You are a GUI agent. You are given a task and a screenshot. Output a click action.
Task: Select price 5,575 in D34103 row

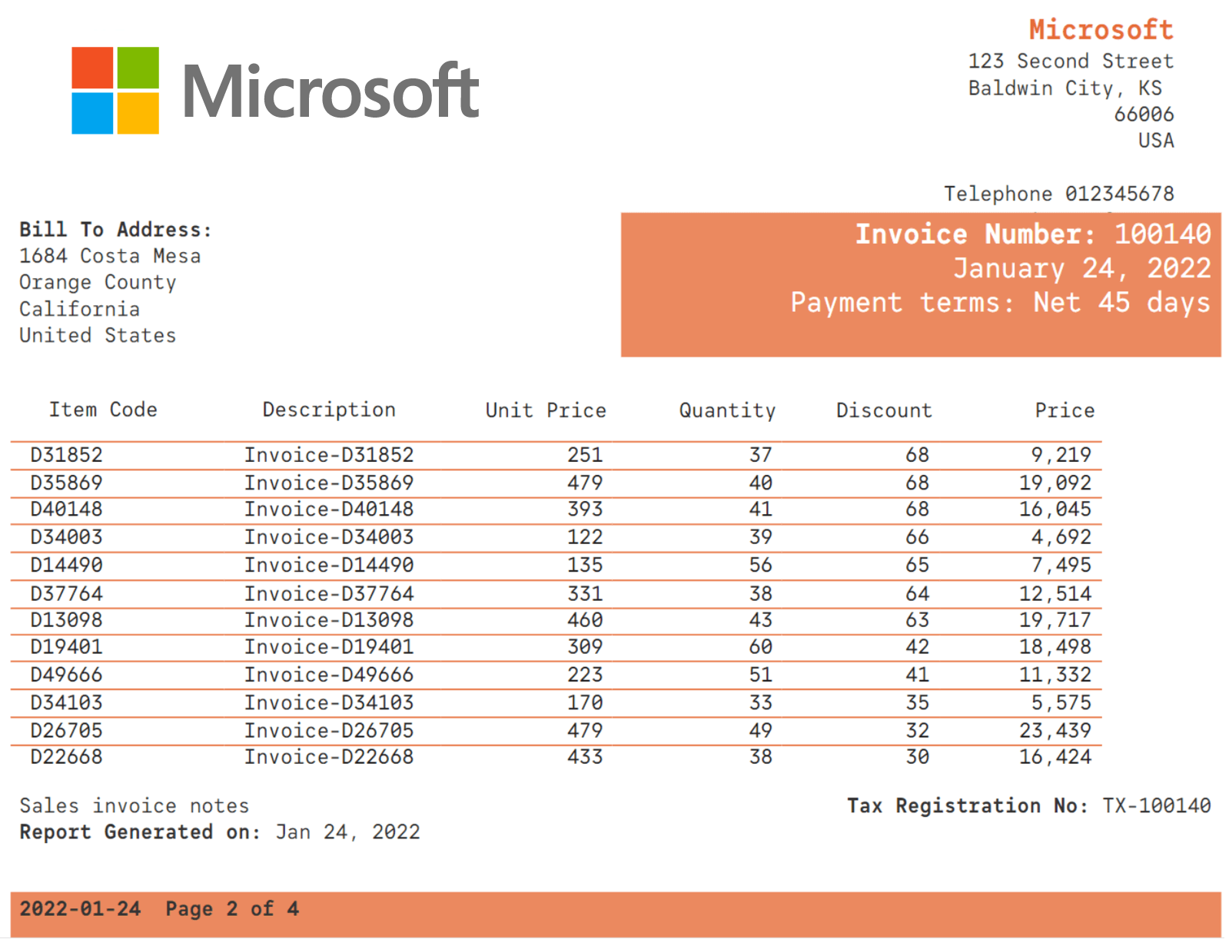click(1061, 702)
